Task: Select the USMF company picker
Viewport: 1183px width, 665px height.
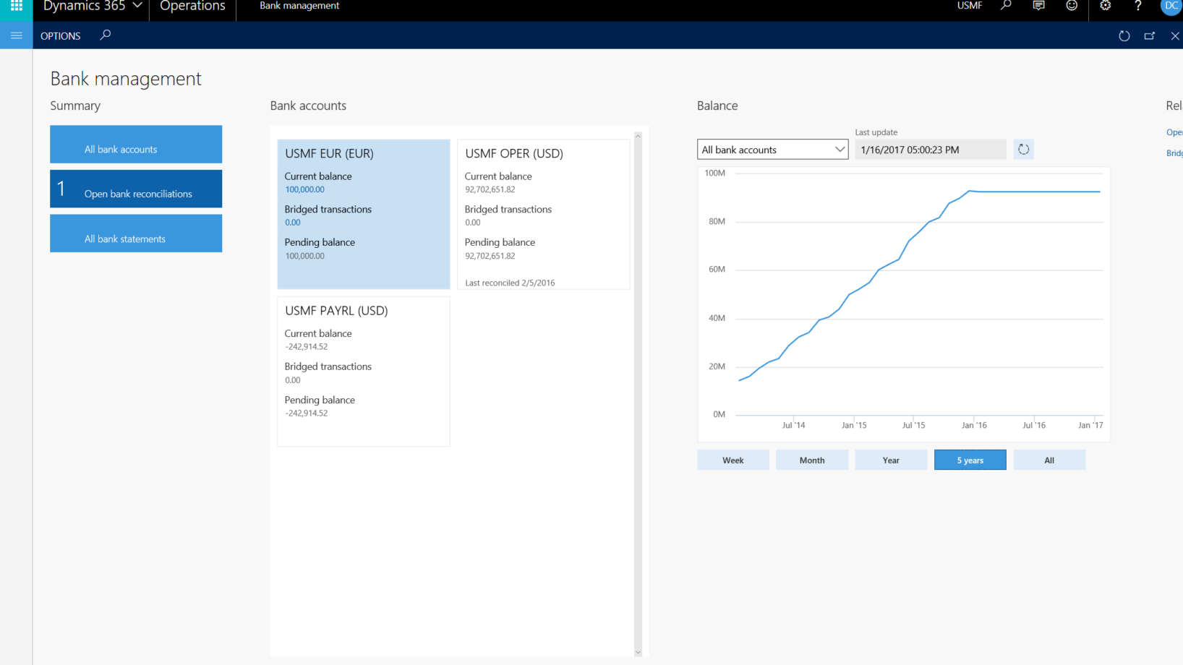Action: point(970,6)
